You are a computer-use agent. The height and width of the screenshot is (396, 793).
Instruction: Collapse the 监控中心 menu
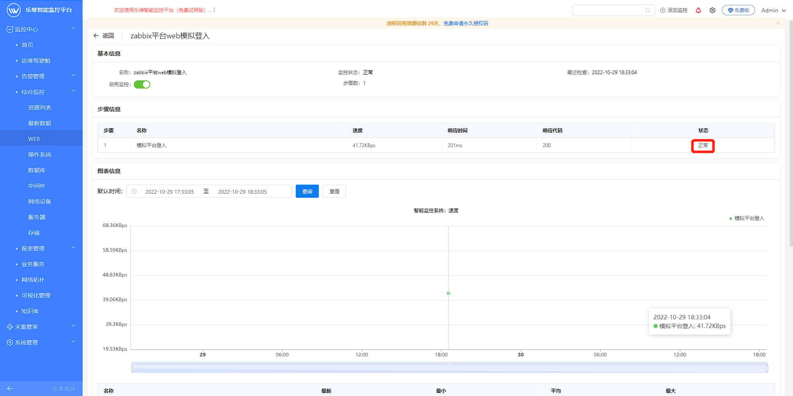tap(74, 28)
